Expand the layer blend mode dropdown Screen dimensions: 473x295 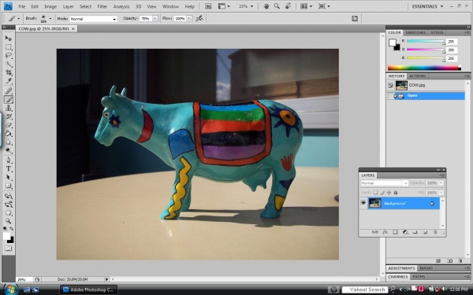pyautogui.click(x=385, y=183)
